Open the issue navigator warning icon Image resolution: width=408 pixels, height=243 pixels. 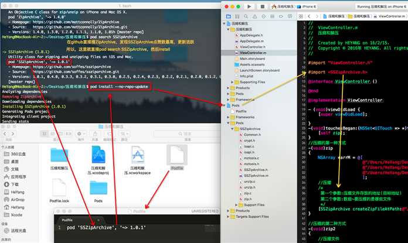point(255,16)
